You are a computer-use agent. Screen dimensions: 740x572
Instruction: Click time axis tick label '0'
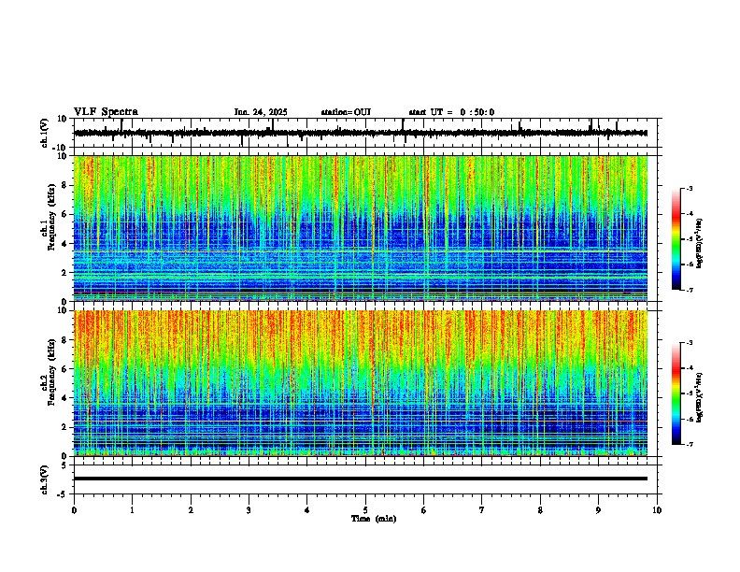[x=74, y=510]
